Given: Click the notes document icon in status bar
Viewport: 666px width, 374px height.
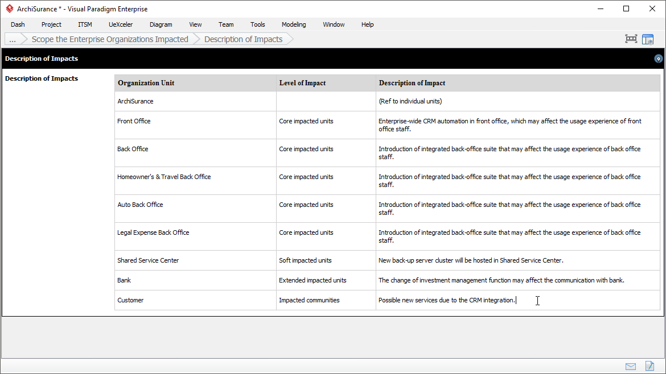Looking at the screenshot, I should point(649,365).
